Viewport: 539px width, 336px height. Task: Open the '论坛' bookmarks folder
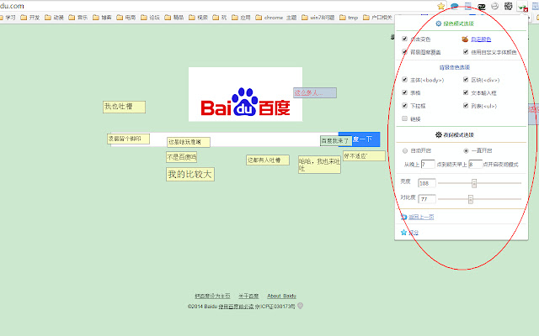point(150,18)
